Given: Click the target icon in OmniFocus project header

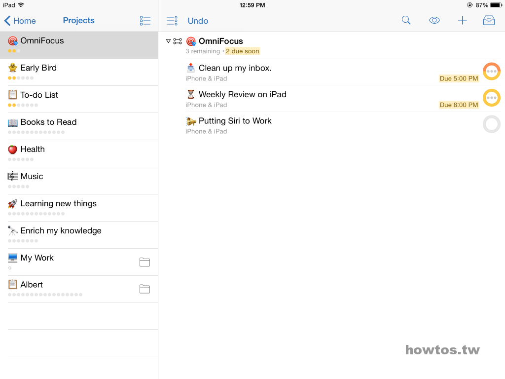Looking at the screenshot, I should click(x=191, y=41).
